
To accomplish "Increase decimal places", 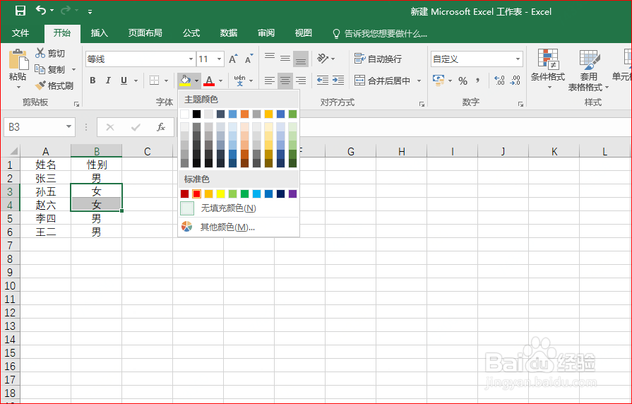I will [499, 81].
